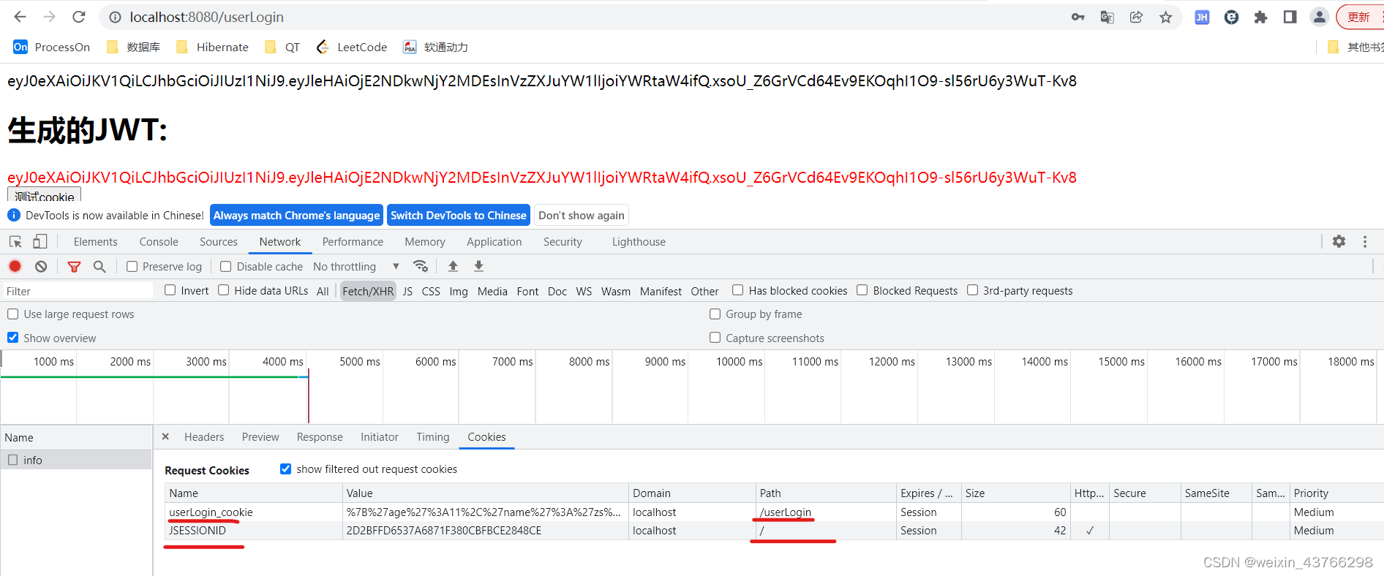
Task: Check Hide data URLs
Action: coord(224,290)
